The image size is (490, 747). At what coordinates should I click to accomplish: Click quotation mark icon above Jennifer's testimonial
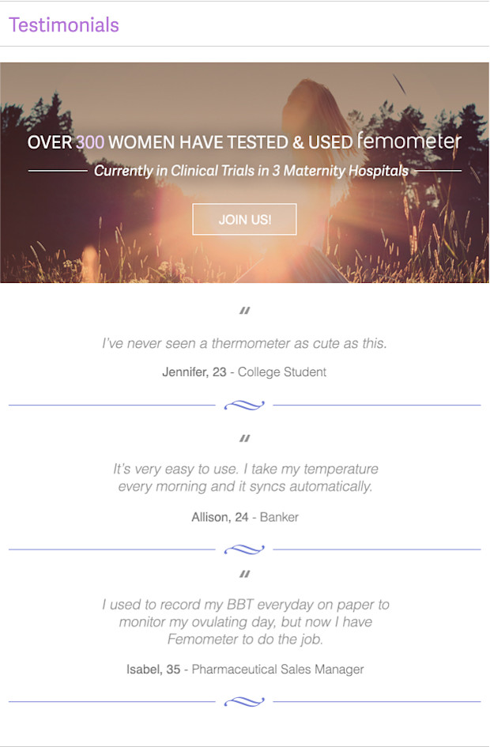click(x=244, y=311)
